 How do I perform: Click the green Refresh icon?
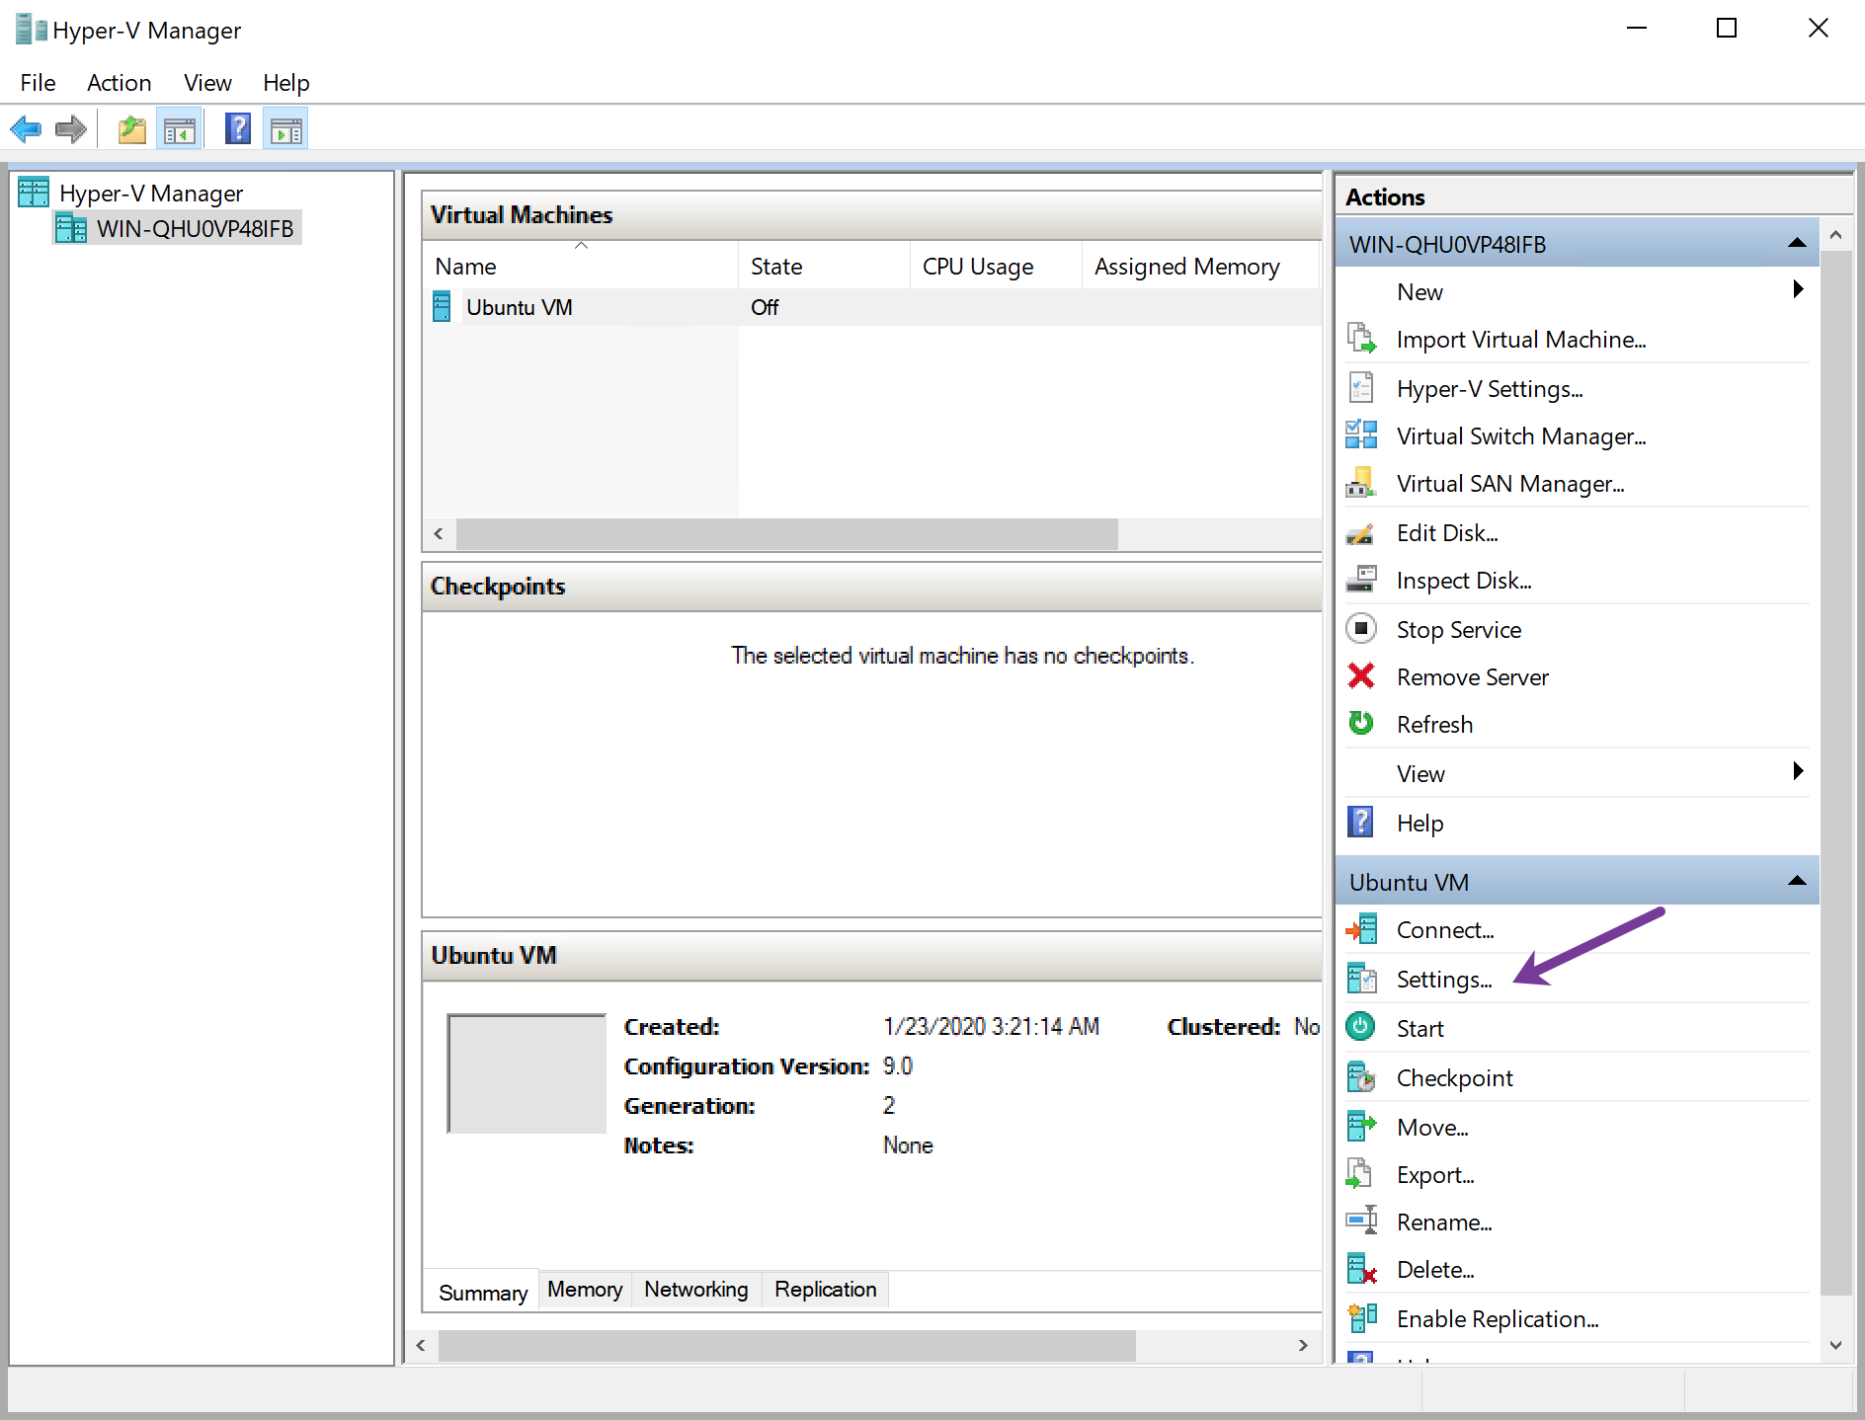[x=1361, y=724]
